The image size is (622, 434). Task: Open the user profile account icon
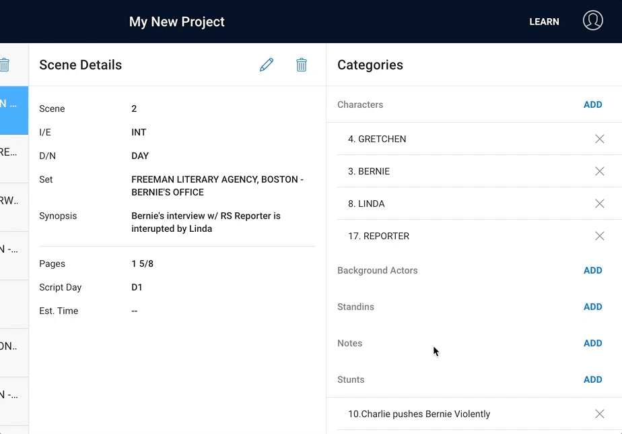tap(593, 21)
